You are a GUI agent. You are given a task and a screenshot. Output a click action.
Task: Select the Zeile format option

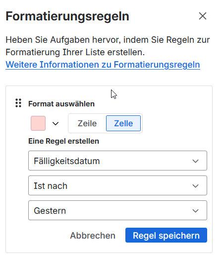[x=87, y=123]
